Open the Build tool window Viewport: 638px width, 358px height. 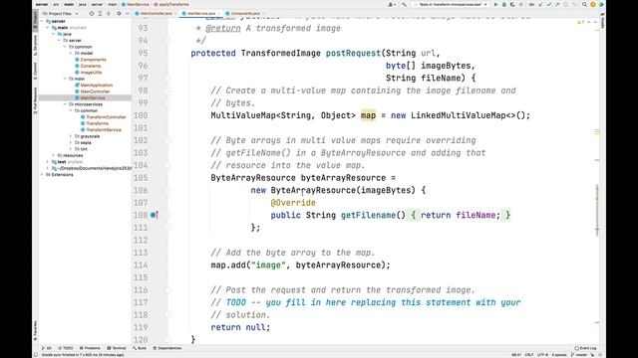[140, 348]
